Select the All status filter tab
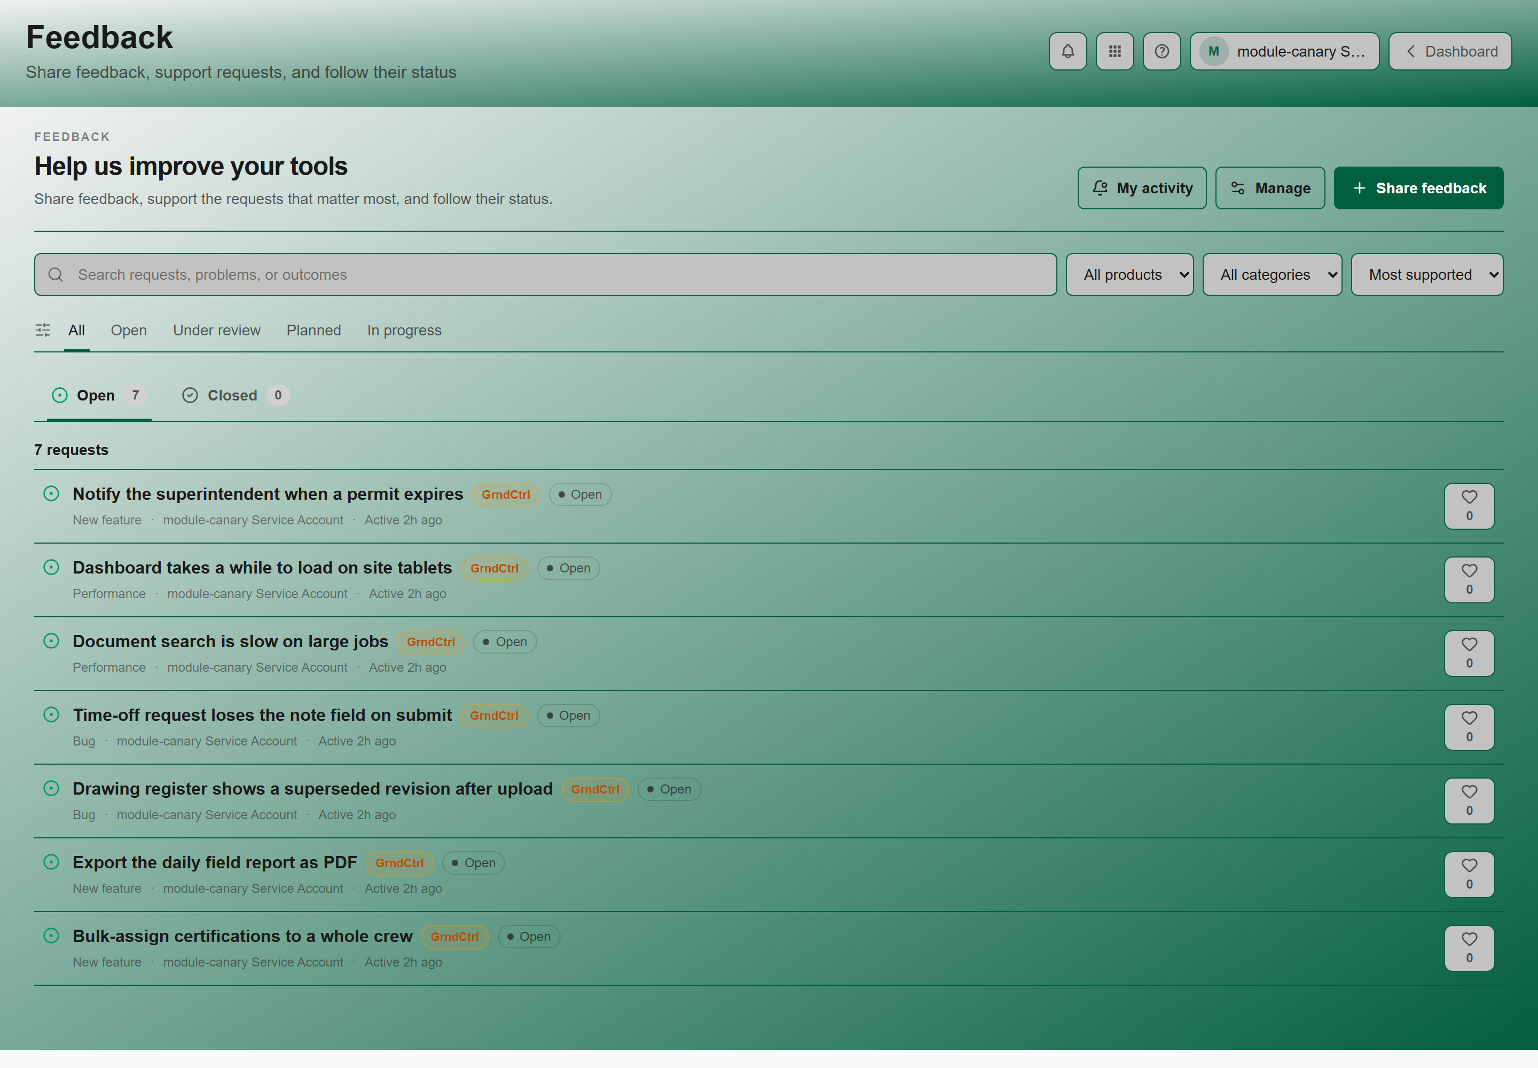 point(76,331)
